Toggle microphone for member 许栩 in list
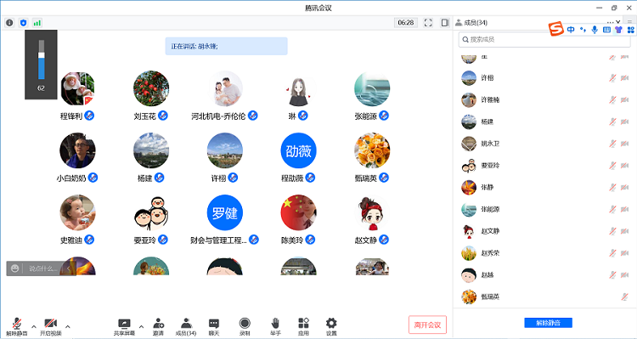The width and height of the screenshot is (637, 339). [x=612, y=78]
